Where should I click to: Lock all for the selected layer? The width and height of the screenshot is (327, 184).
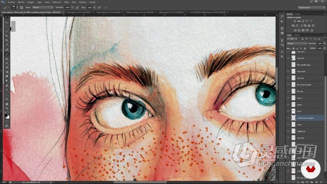click(305, 49)
